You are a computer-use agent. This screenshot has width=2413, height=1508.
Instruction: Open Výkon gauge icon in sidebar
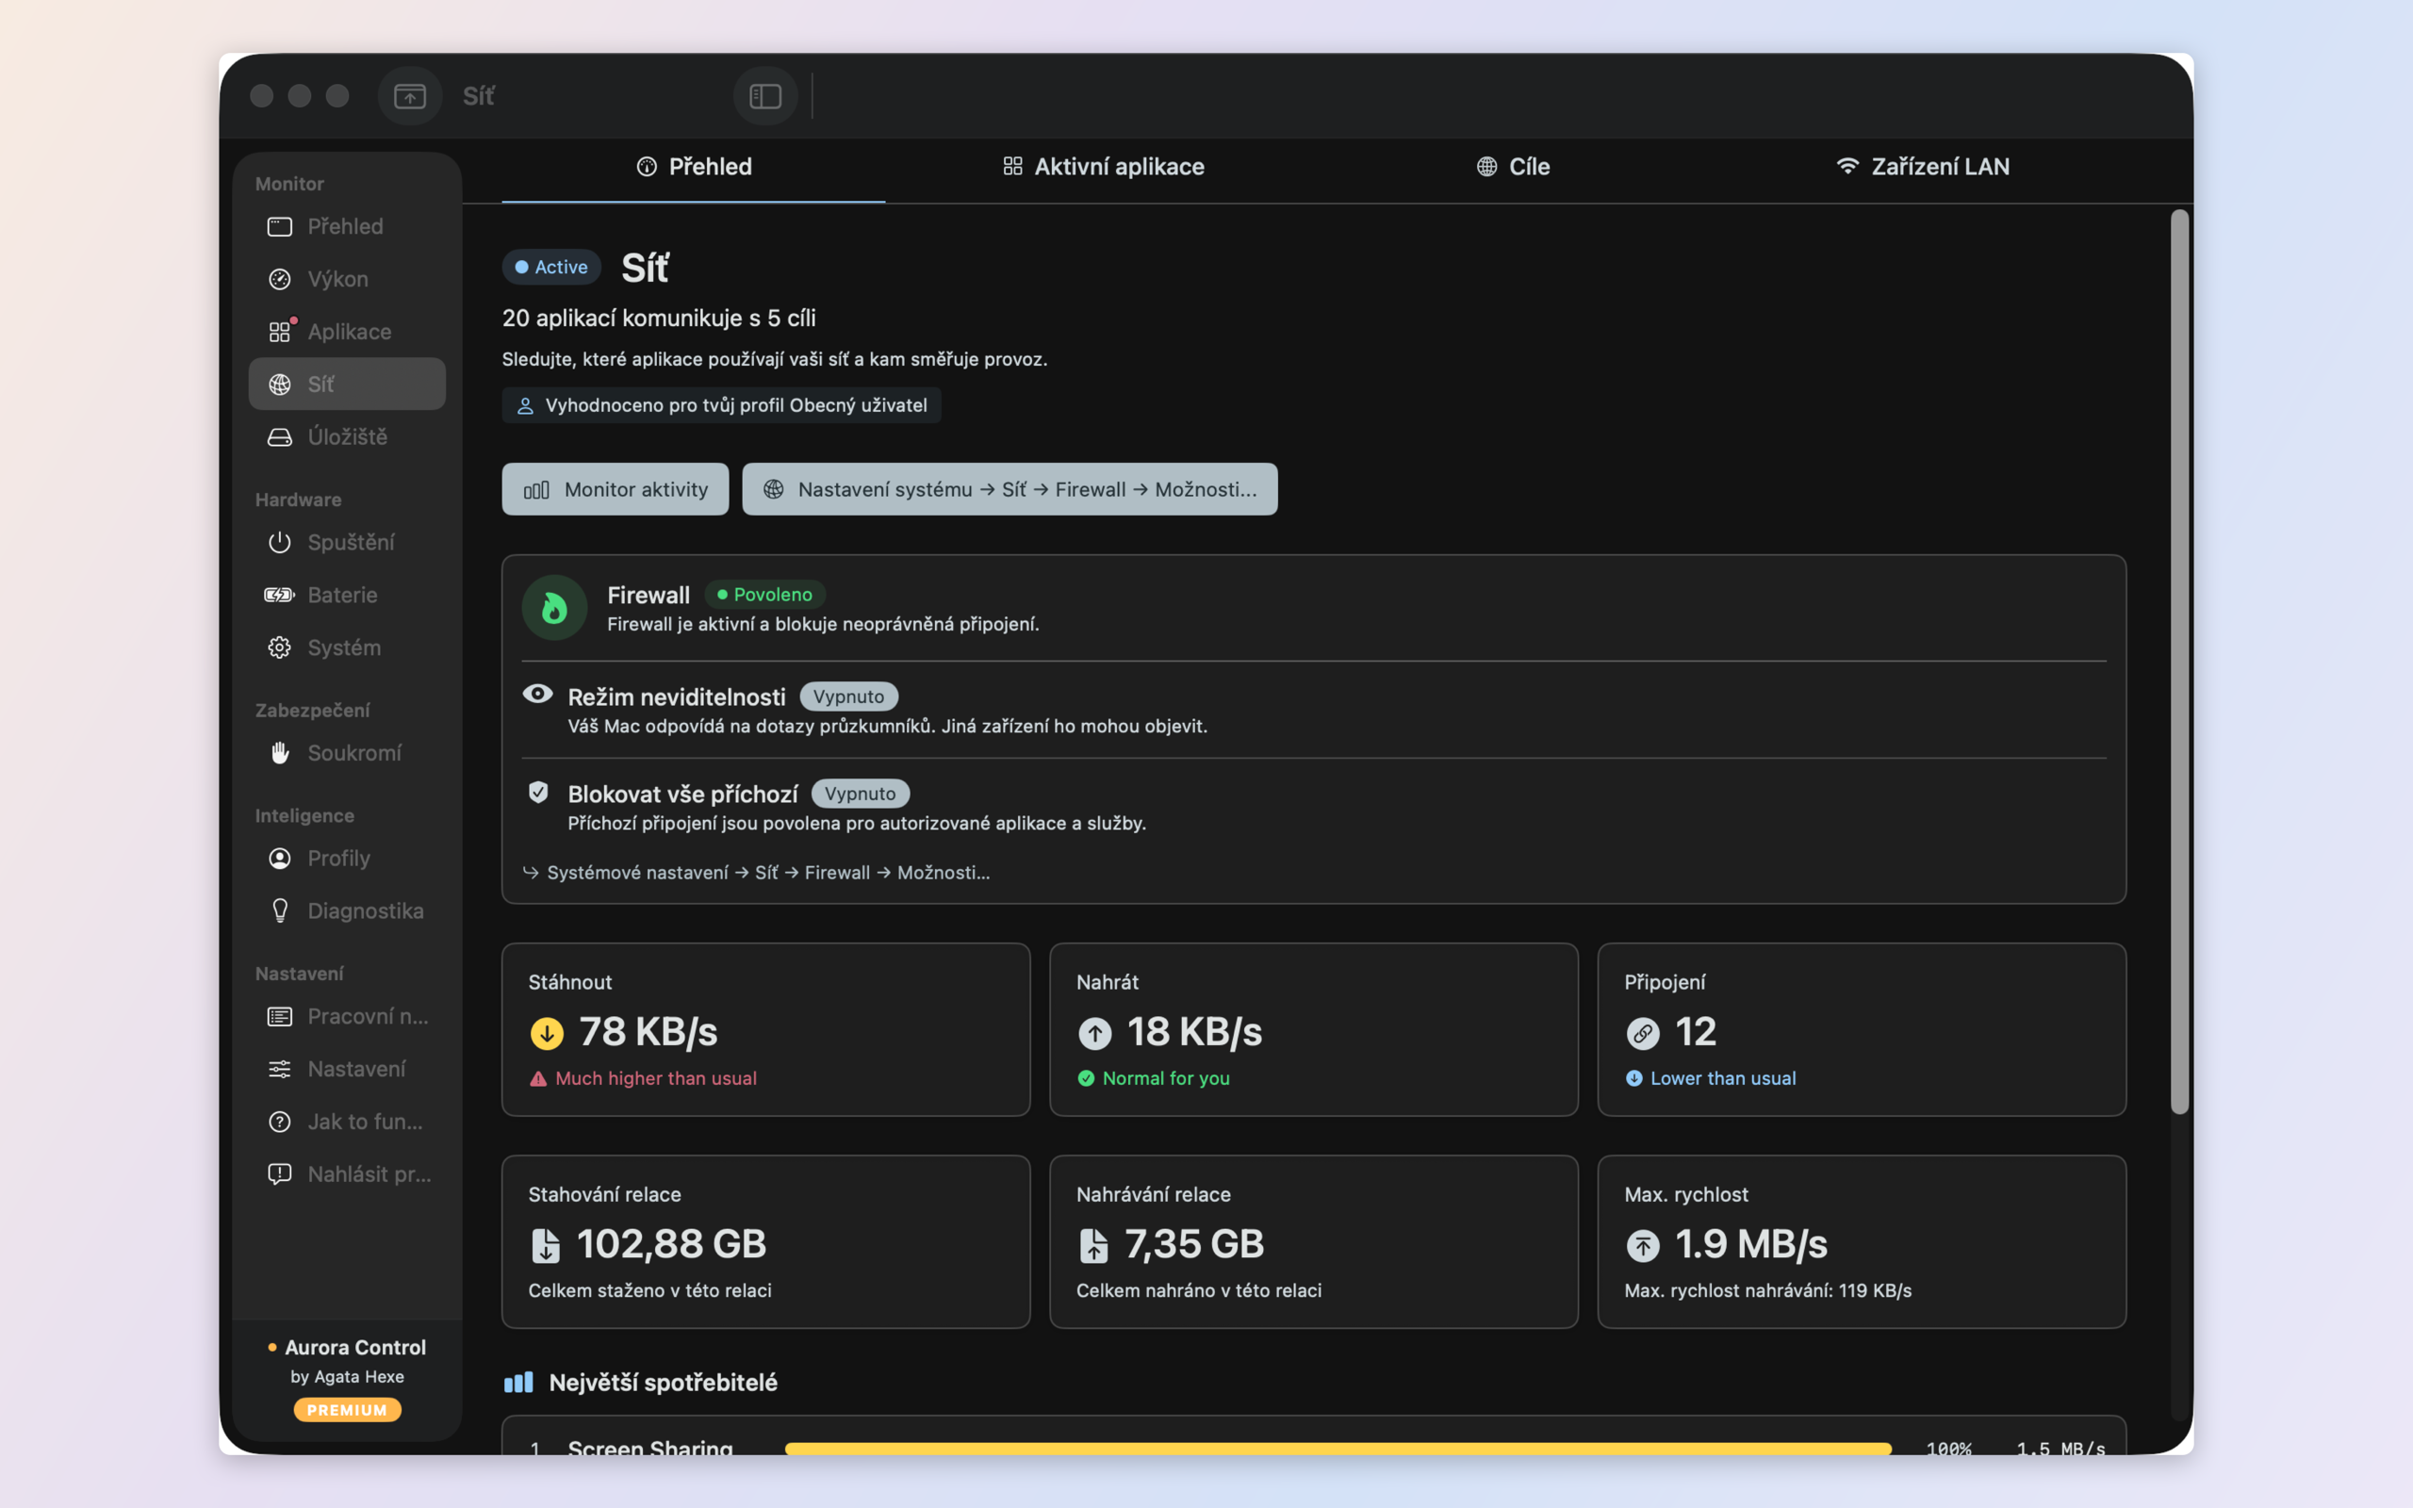(279, 279)
